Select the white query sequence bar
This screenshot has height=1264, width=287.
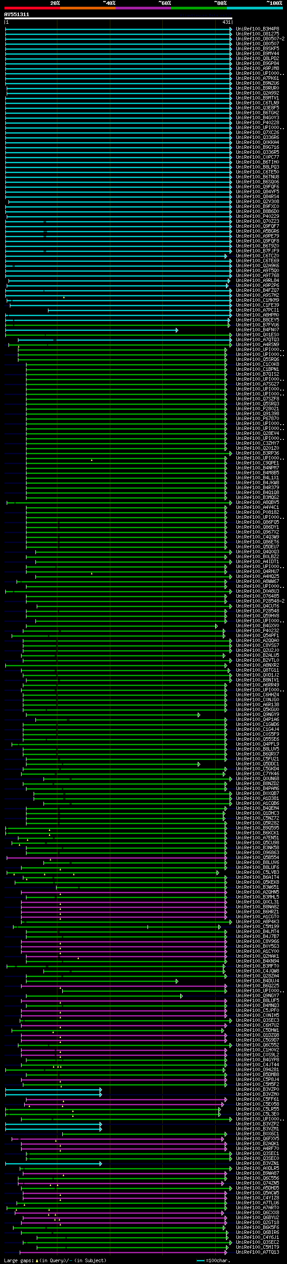point(118,18)
